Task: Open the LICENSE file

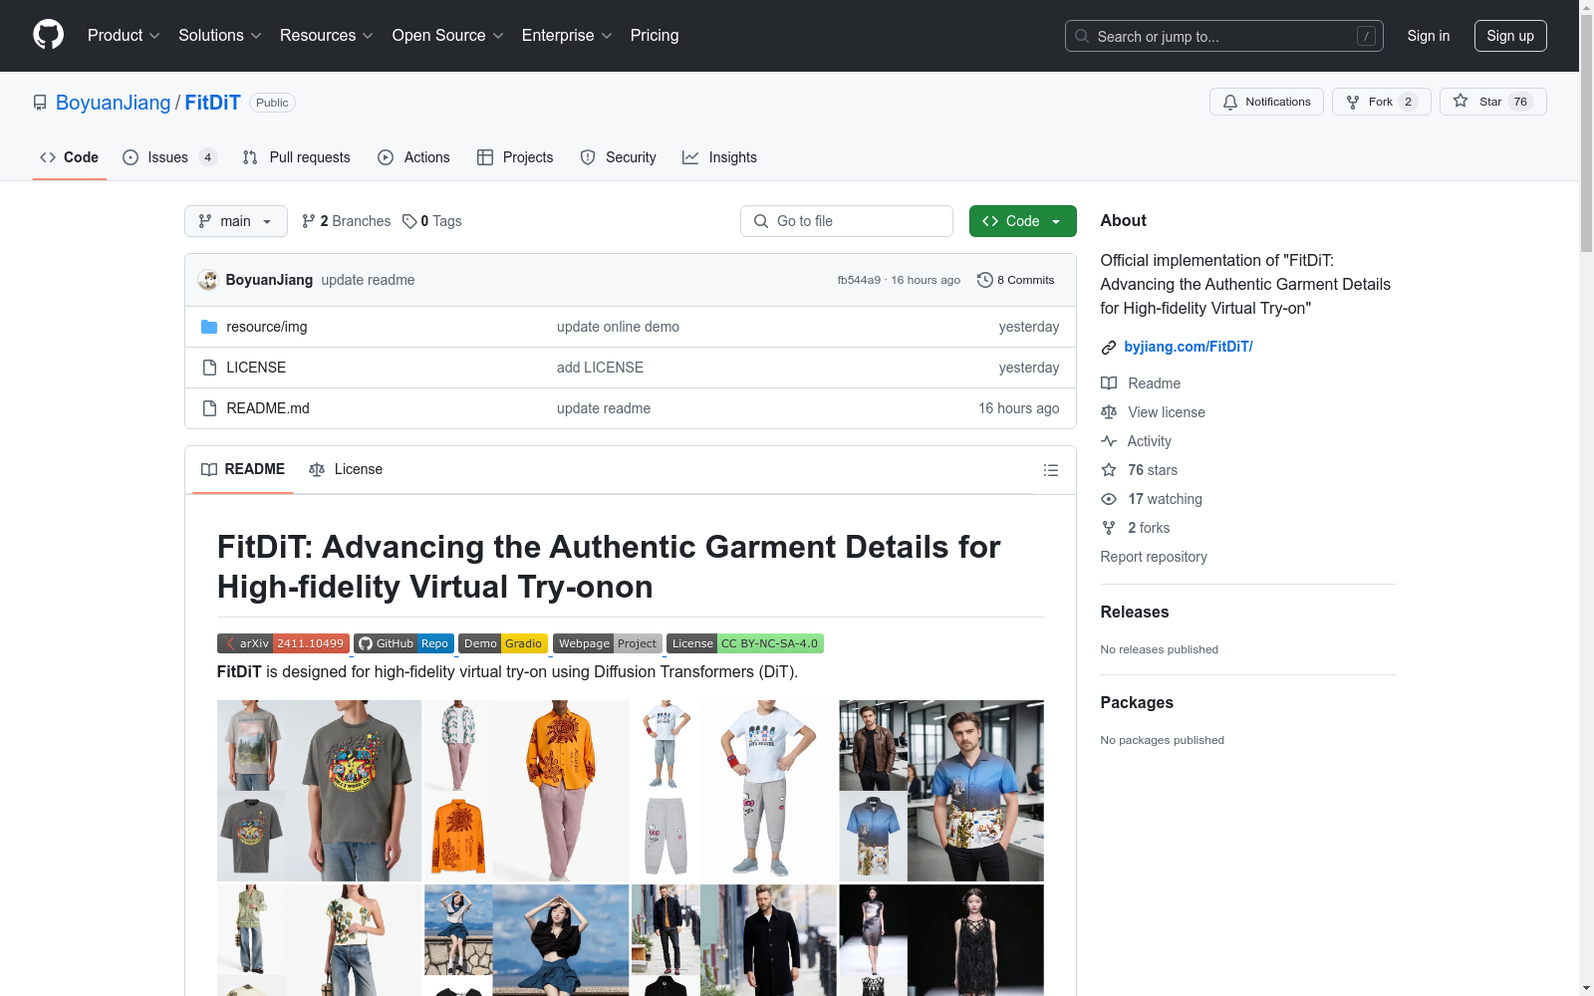Action: coord(256,368)
